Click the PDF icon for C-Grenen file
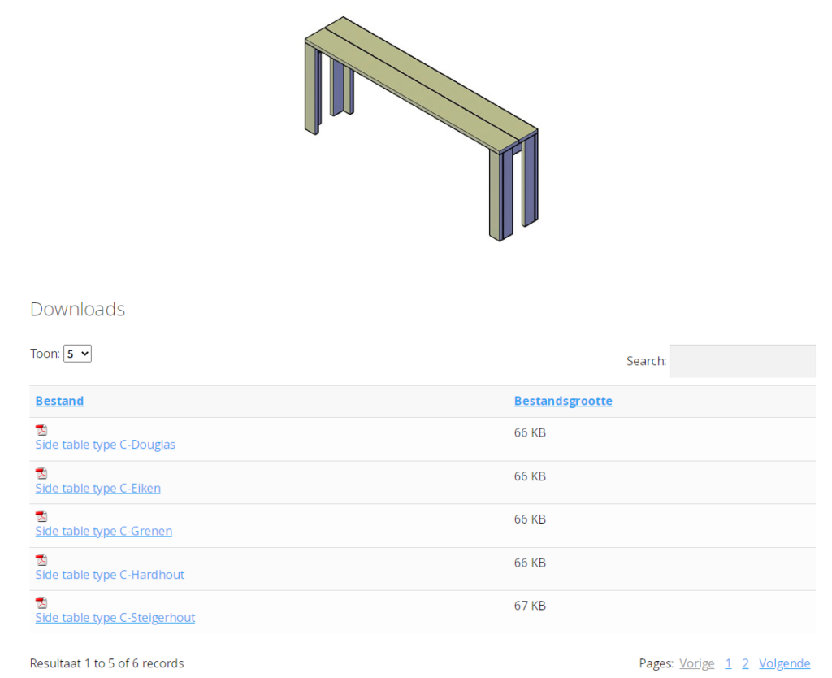 coord(41,516)
